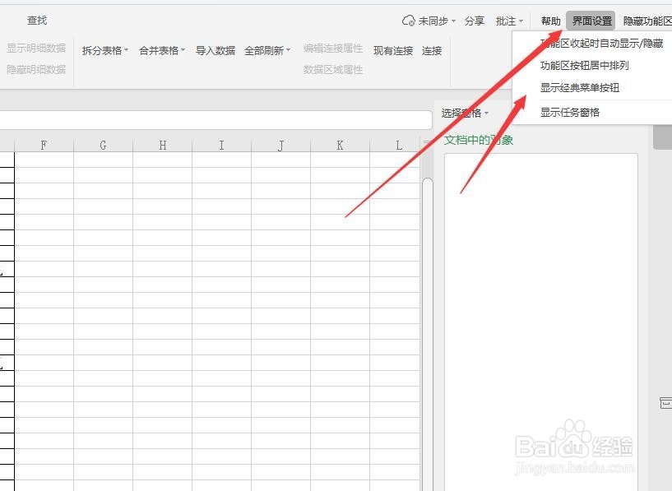Click the small envelope icon on right edge
This screenshot has width=672, height=491.
665,401
